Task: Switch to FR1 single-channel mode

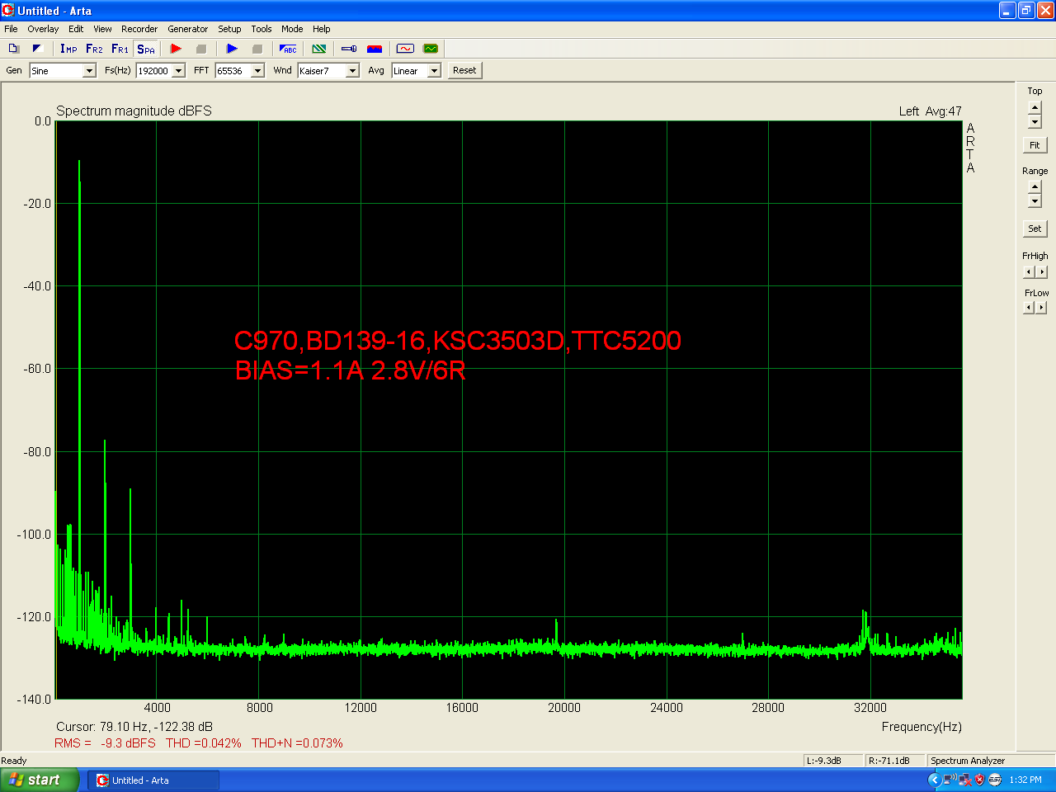Action: 120,49
